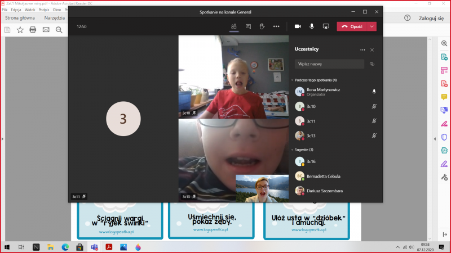Toggle the camera in meeting toolbar
Viewport: 451px width, 253px height.
click(x=298, y=26)
